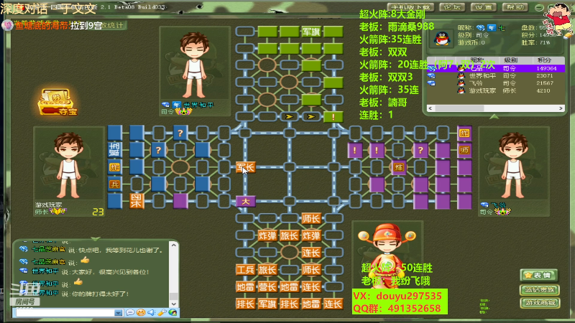The width and height of the screenshot is (575, 323).
Task: Click the 游戏币:0 text in profile panel
Action: coord(471,42)
